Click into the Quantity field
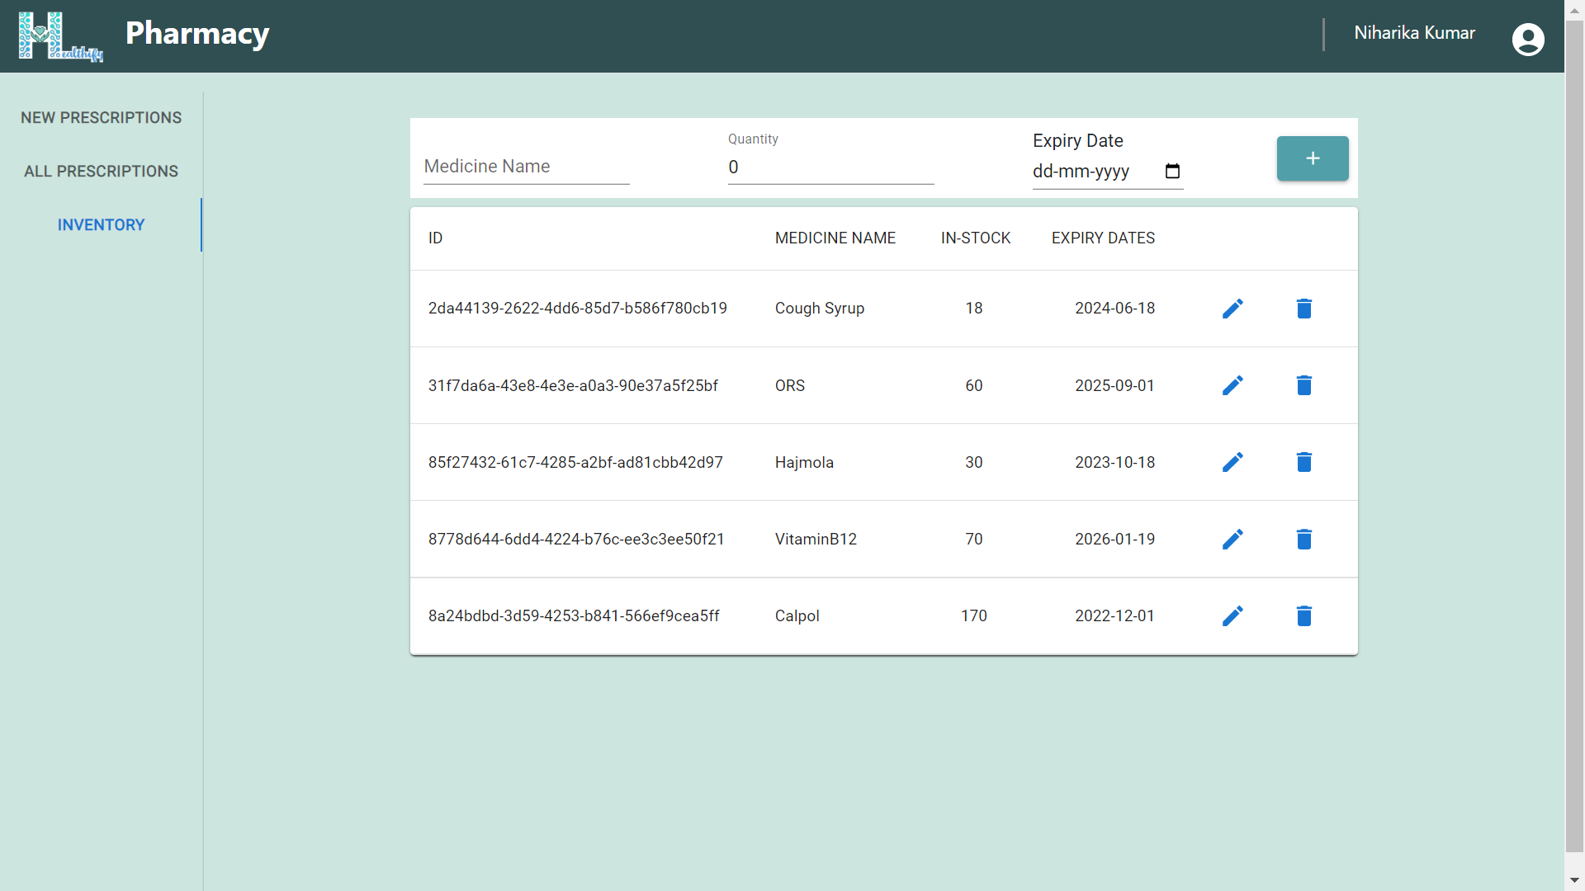 coord(830,167)
